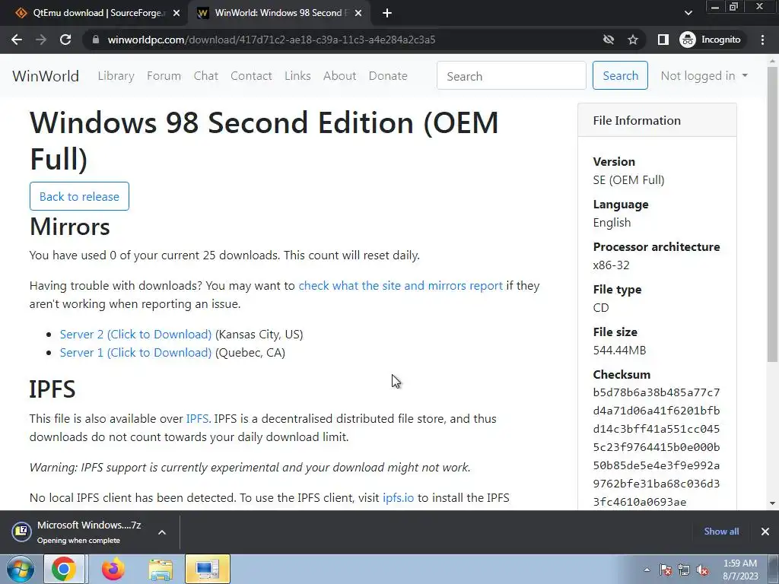Click the Action Center flag tray icon

[665, 570]
